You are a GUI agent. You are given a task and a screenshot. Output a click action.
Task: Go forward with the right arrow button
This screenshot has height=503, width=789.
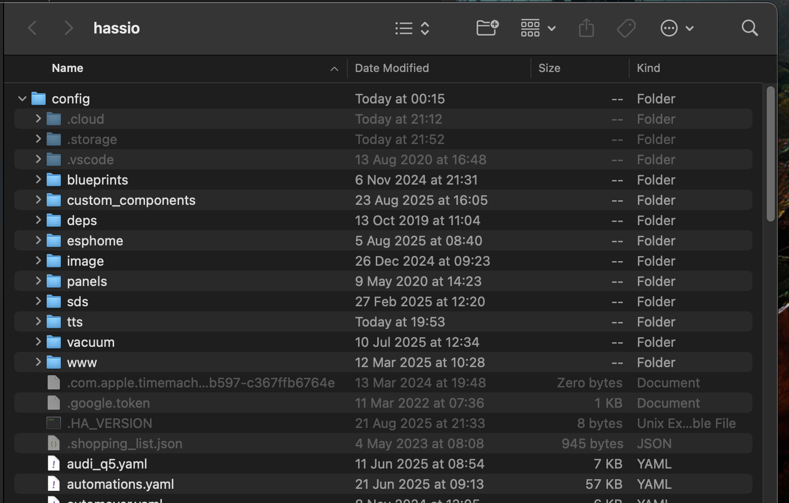[68, 28]
